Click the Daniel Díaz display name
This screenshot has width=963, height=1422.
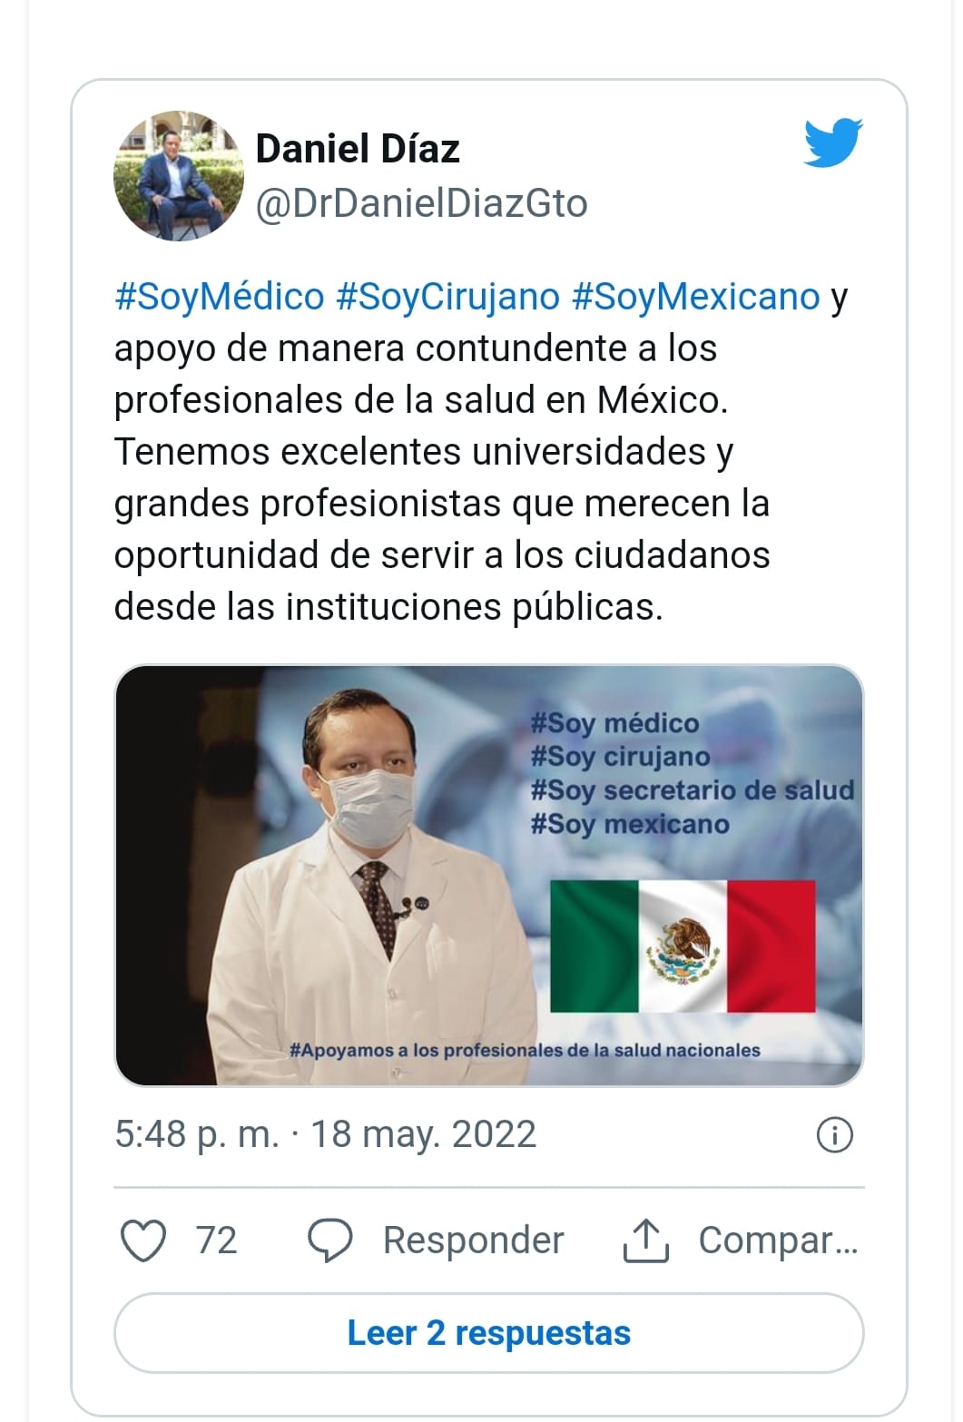358,149
